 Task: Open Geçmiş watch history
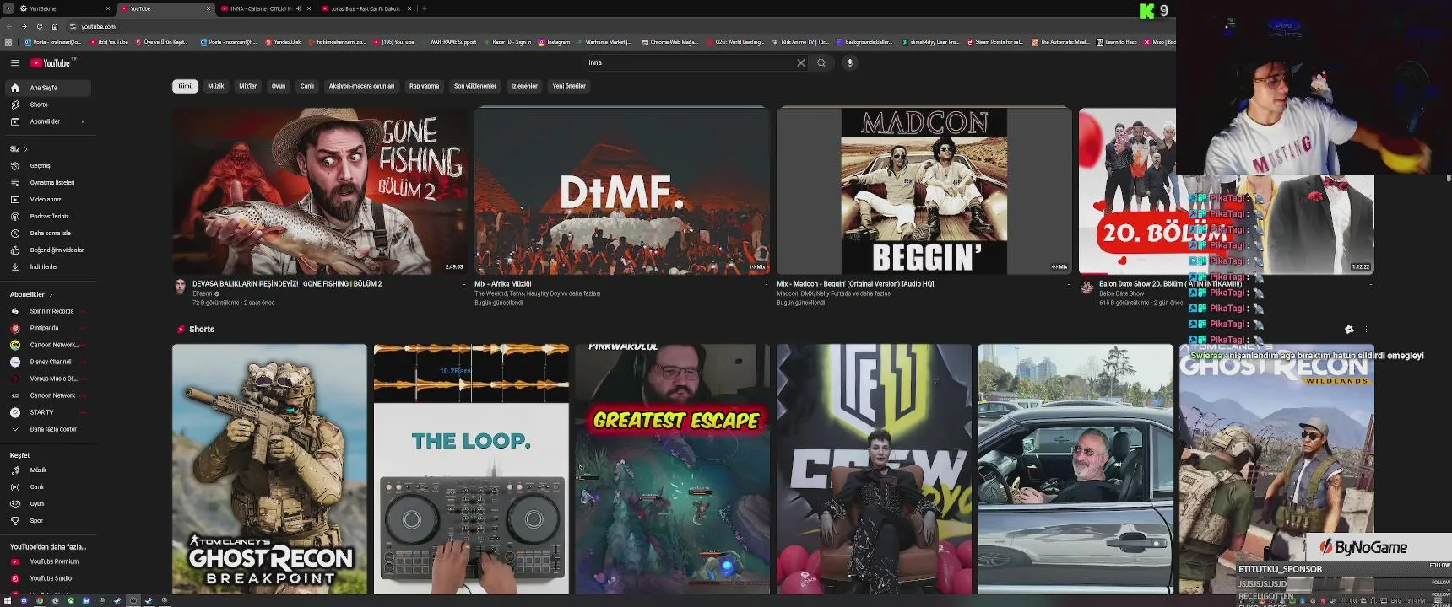(47, 166)
